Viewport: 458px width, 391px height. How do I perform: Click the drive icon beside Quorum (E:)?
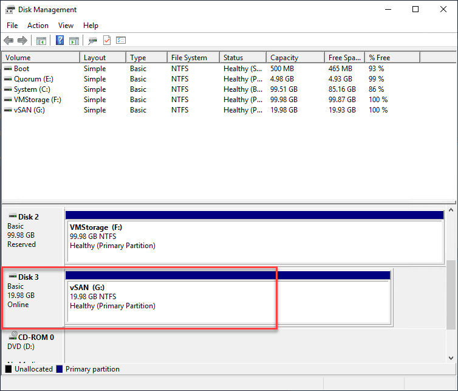8,79
